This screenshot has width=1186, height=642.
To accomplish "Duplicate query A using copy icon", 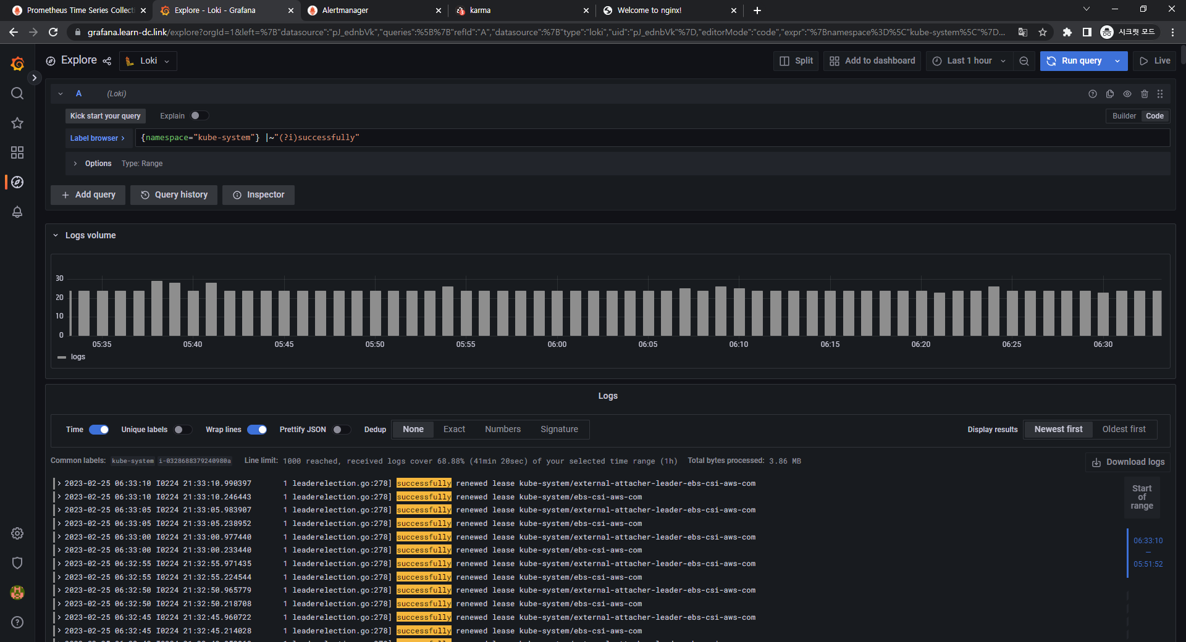I will (x=1110, y=94).
